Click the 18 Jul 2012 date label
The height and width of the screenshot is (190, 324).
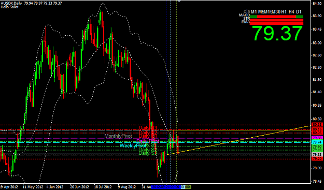pos(103,187)
